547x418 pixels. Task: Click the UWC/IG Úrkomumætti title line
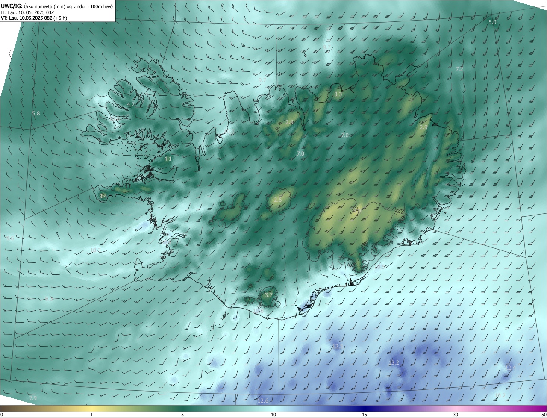[x=57, y=6]
